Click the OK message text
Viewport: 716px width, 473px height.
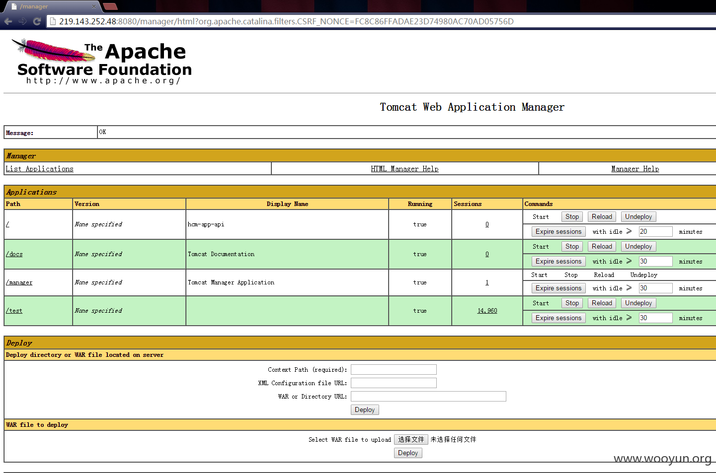pos(102,132)
